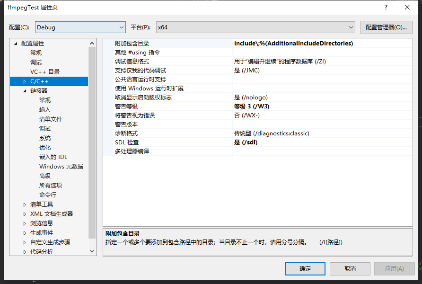Image resolution: width=422 pixels, height=284 pixels.
Task: Expand the 生成事件 node
Action: (x=25, y=233)
